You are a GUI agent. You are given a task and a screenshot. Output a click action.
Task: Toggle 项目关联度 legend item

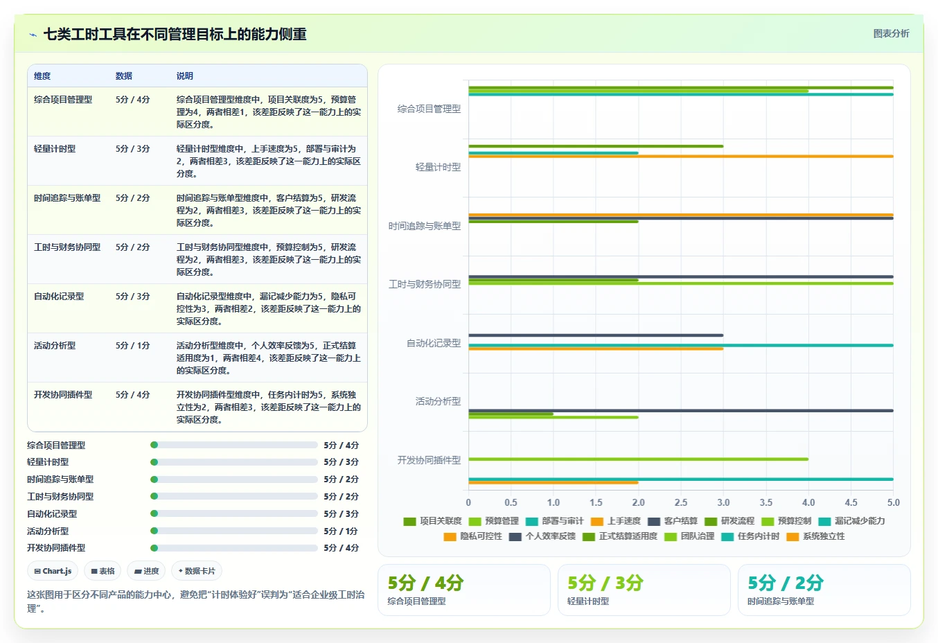pos(432,521)
